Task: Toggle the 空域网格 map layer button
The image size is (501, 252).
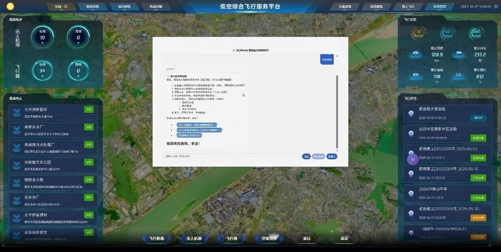Action: pos(269,239)
